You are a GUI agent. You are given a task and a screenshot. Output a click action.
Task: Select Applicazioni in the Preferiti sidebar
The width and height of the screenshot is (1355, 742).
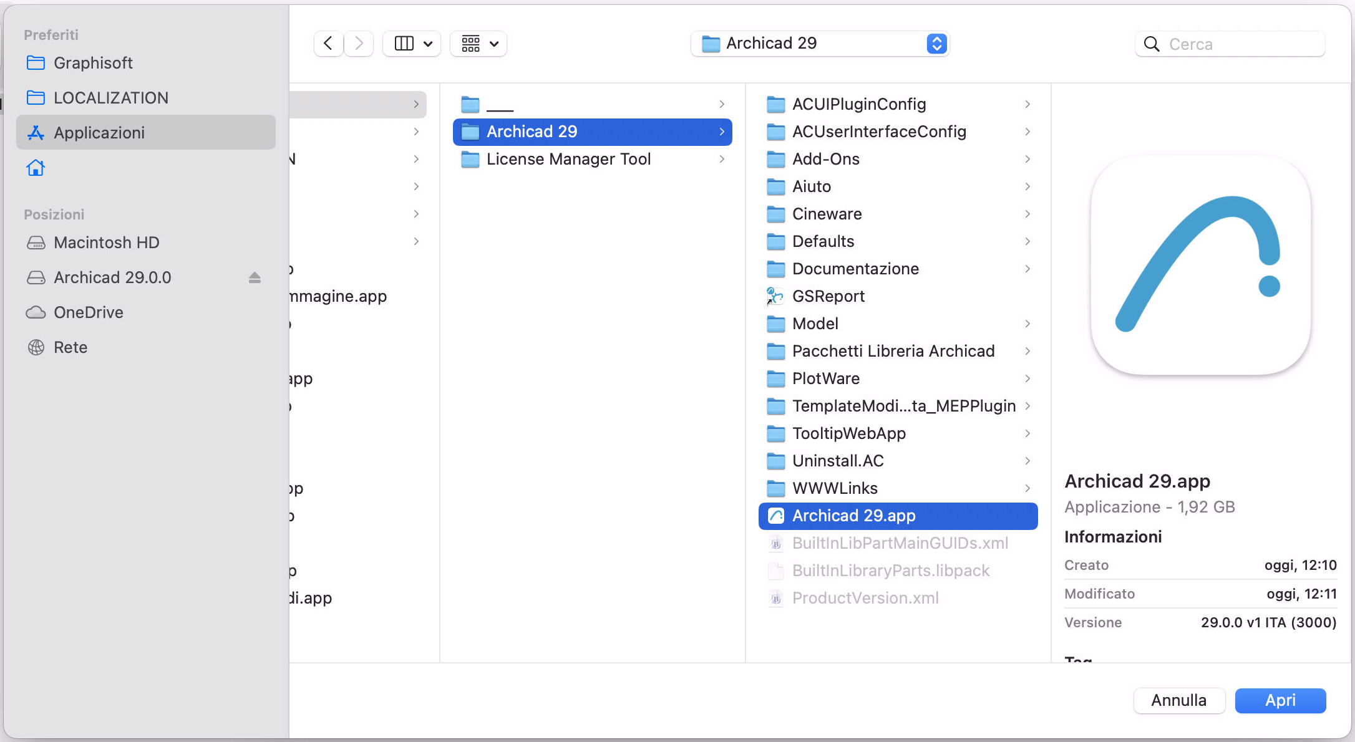(99, 133)
